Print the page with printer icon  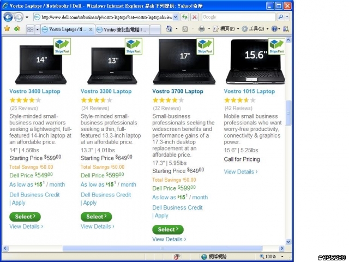(202, 29)
